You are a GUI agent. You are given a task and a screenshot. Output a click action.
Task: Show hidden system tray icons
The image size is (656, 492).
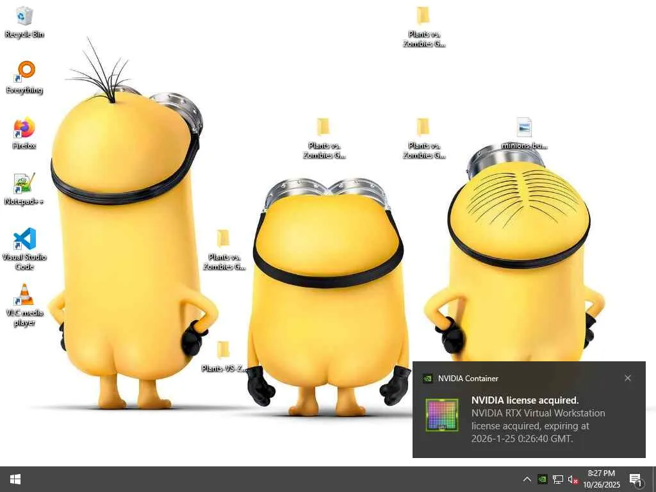pos(527,479)
